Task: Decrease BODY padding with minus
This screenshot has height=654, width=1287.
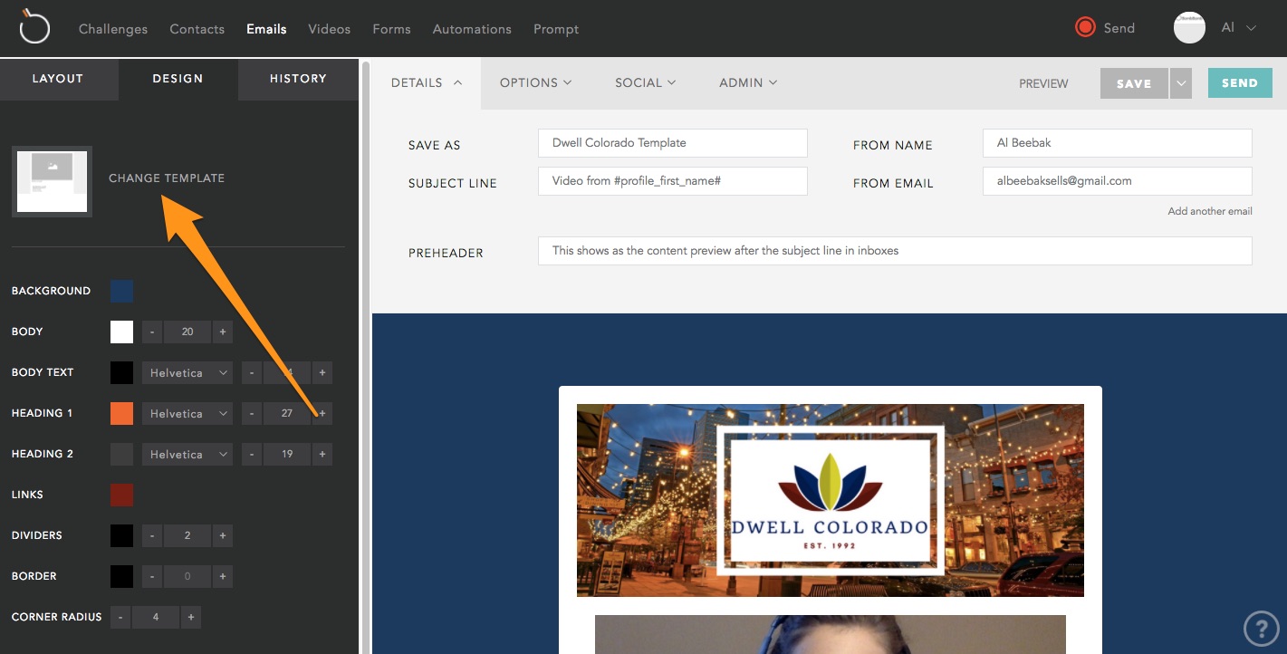Action: [x=152, y=332]
